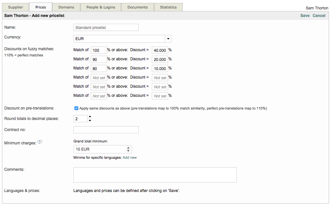Screen dimensions: 331x206
Task: Untick Apply same discounts as above checkbox
Action: click(76, 108)
